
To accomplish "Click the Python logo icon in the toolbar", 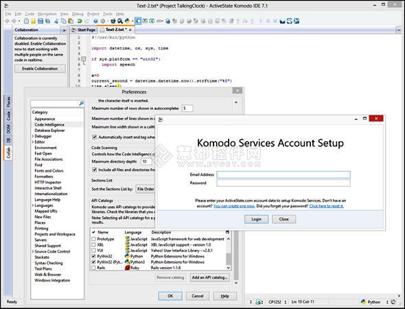I will tap(128, 21).
